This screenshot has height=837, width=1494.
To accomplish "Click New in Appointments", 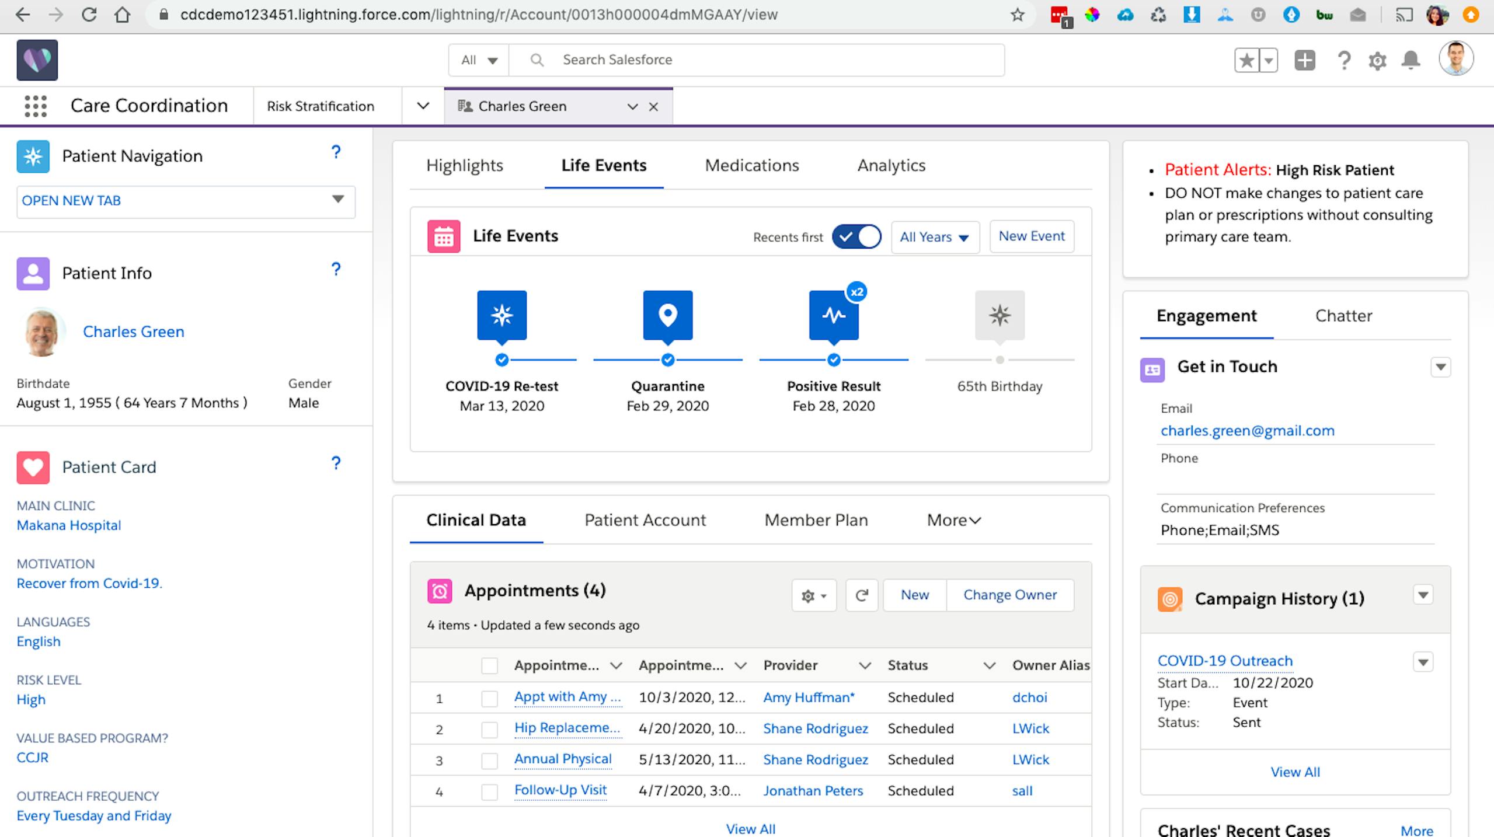I will pyautogui.click(x=915, y=595).
